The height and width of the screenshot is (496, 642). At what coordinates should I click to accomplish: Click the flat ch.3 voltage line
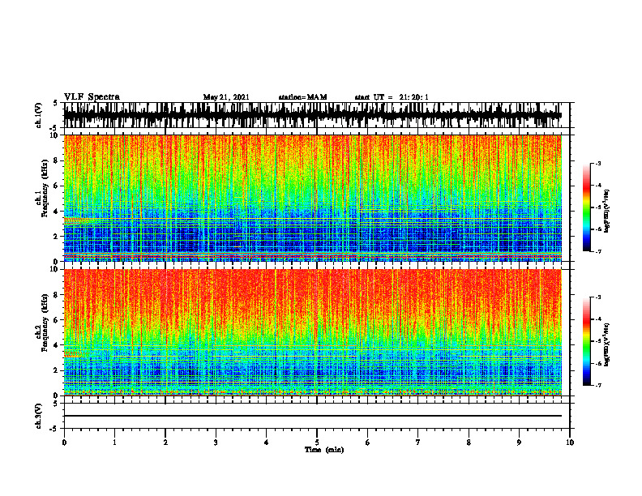(313, 416)
